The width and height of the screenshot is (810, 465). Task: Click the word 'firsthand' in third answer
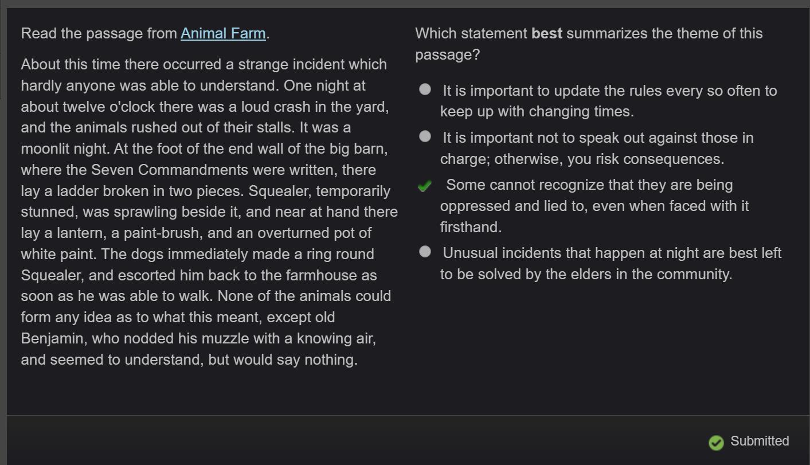[469, 227]
